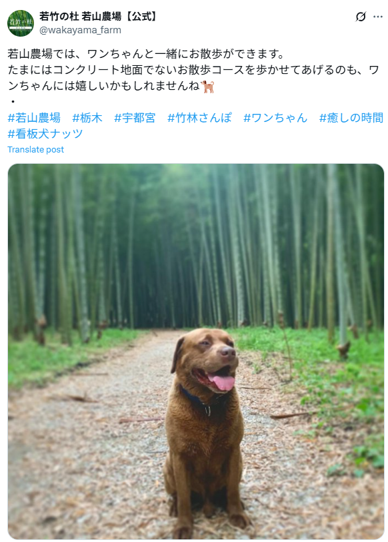
Task: Click the bullet point line under post text
Action: 13,102
